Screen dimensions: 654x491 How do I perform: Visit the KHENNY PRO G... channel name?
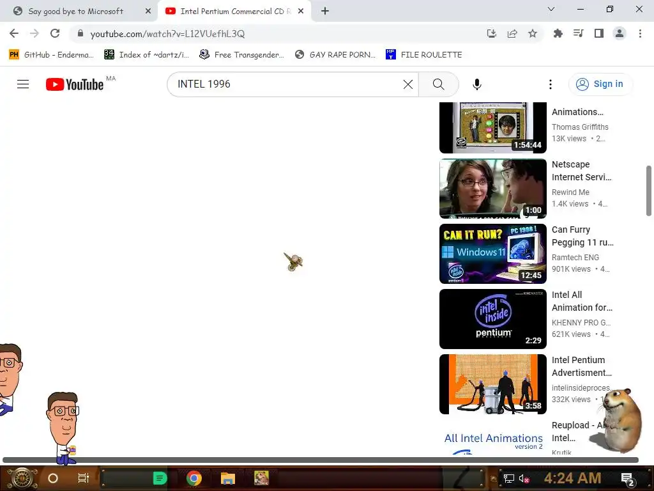click(581, 322)
